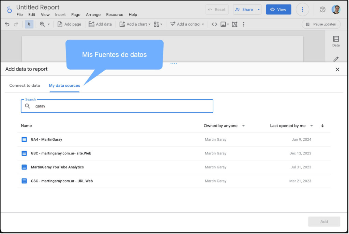349x234 pixels.
Task: Click the Search field containing garay
Action: [117, 106]
